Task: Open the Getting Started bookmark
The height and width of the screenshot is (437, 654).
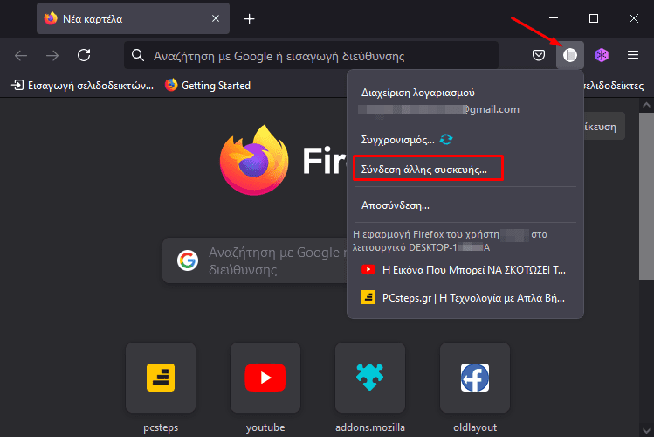Action: pos(208,86)
